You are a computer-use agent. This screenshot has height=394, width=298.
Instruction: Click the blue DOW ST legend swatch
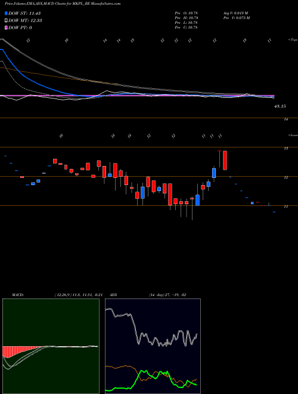point(7,13)
